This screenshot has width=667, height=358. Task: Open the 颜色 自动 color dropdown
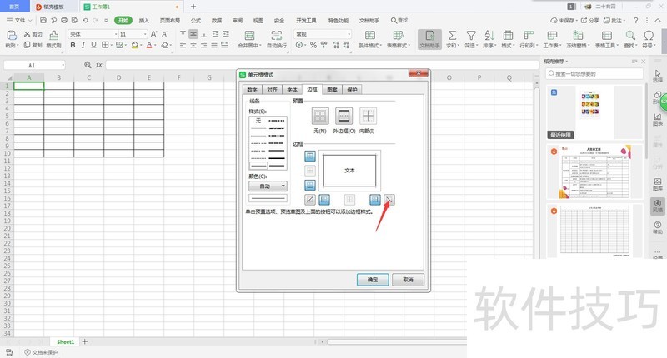point(268,186)
